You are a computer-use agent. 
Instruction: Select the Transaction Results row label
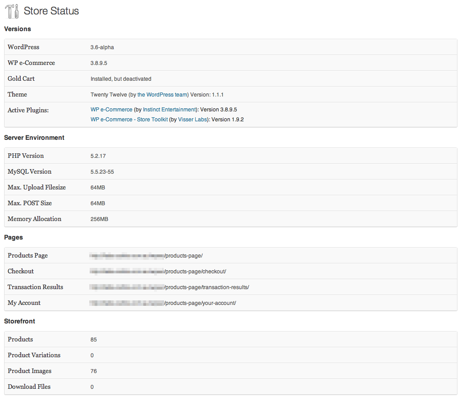35,287
